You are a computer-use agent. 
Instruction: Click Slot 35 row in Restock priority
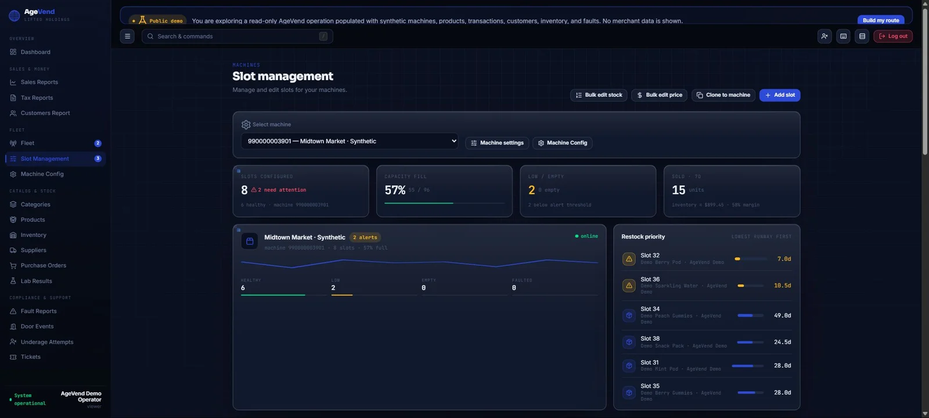(x=707, y=392)
